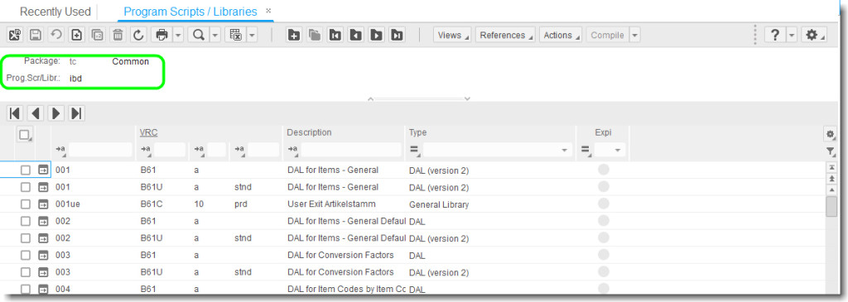The height and width of the screenshot is (302, 848).
Task: Click the export to spreadsheet icon
Action: coord(235,35)
